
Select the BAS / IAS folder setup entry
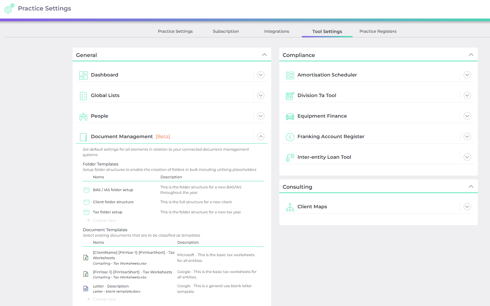click(x=112, y=190)
